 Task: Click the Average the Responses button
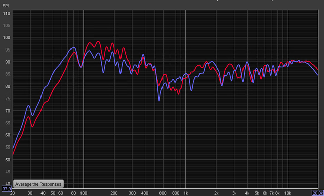coord(38,184)
